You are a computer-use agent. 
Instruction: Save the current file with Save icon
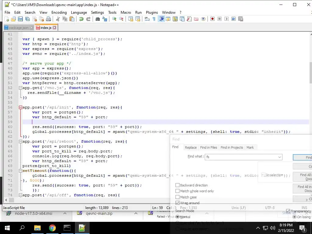click(20, 19)
